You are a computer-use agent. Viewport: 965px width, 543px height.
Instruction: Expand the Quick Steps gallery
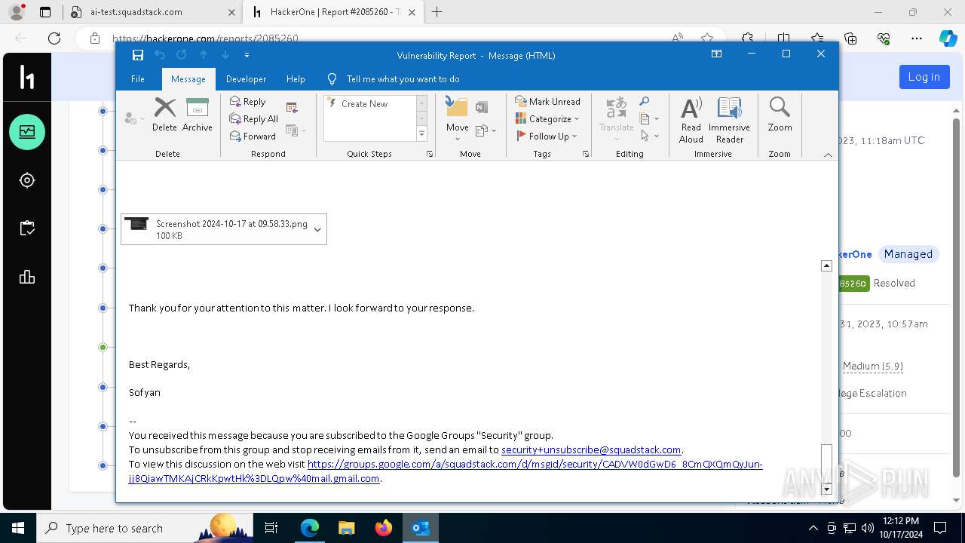[x=421, y=134]
